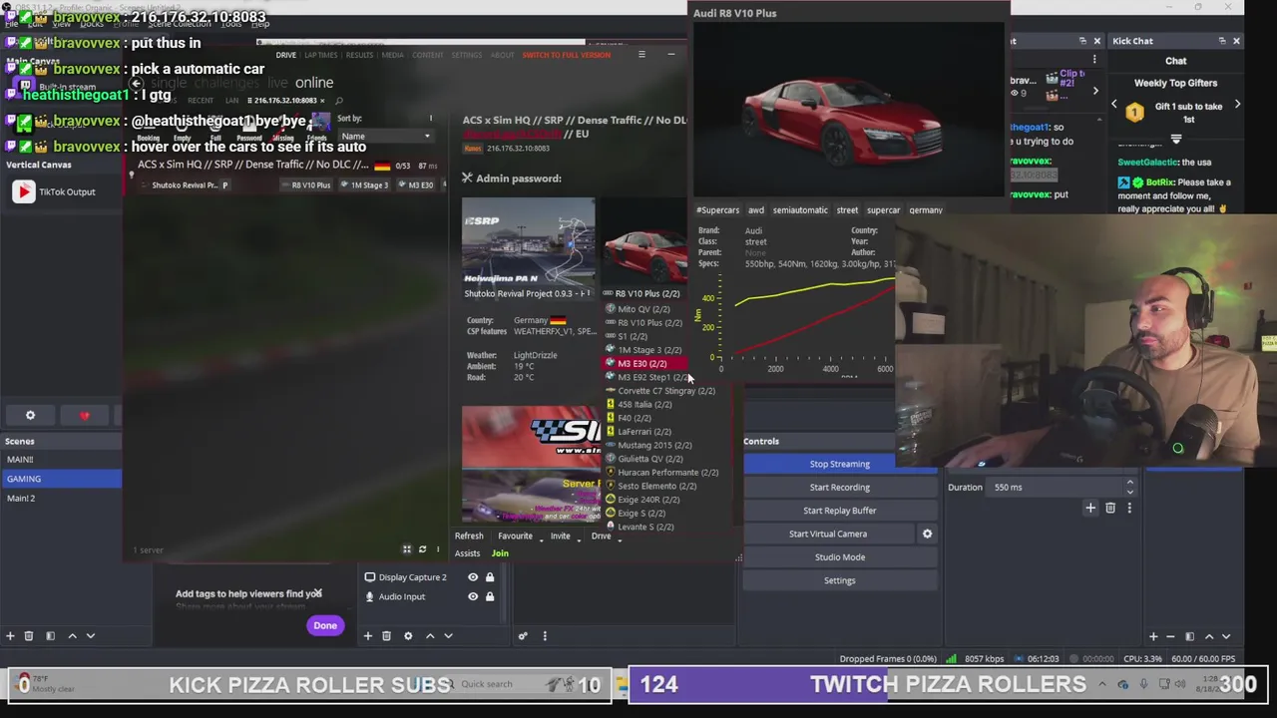The image size is (1277, 718).
Task: Remove scene using Scenes trash icon
Action: (x=29, y=635)
